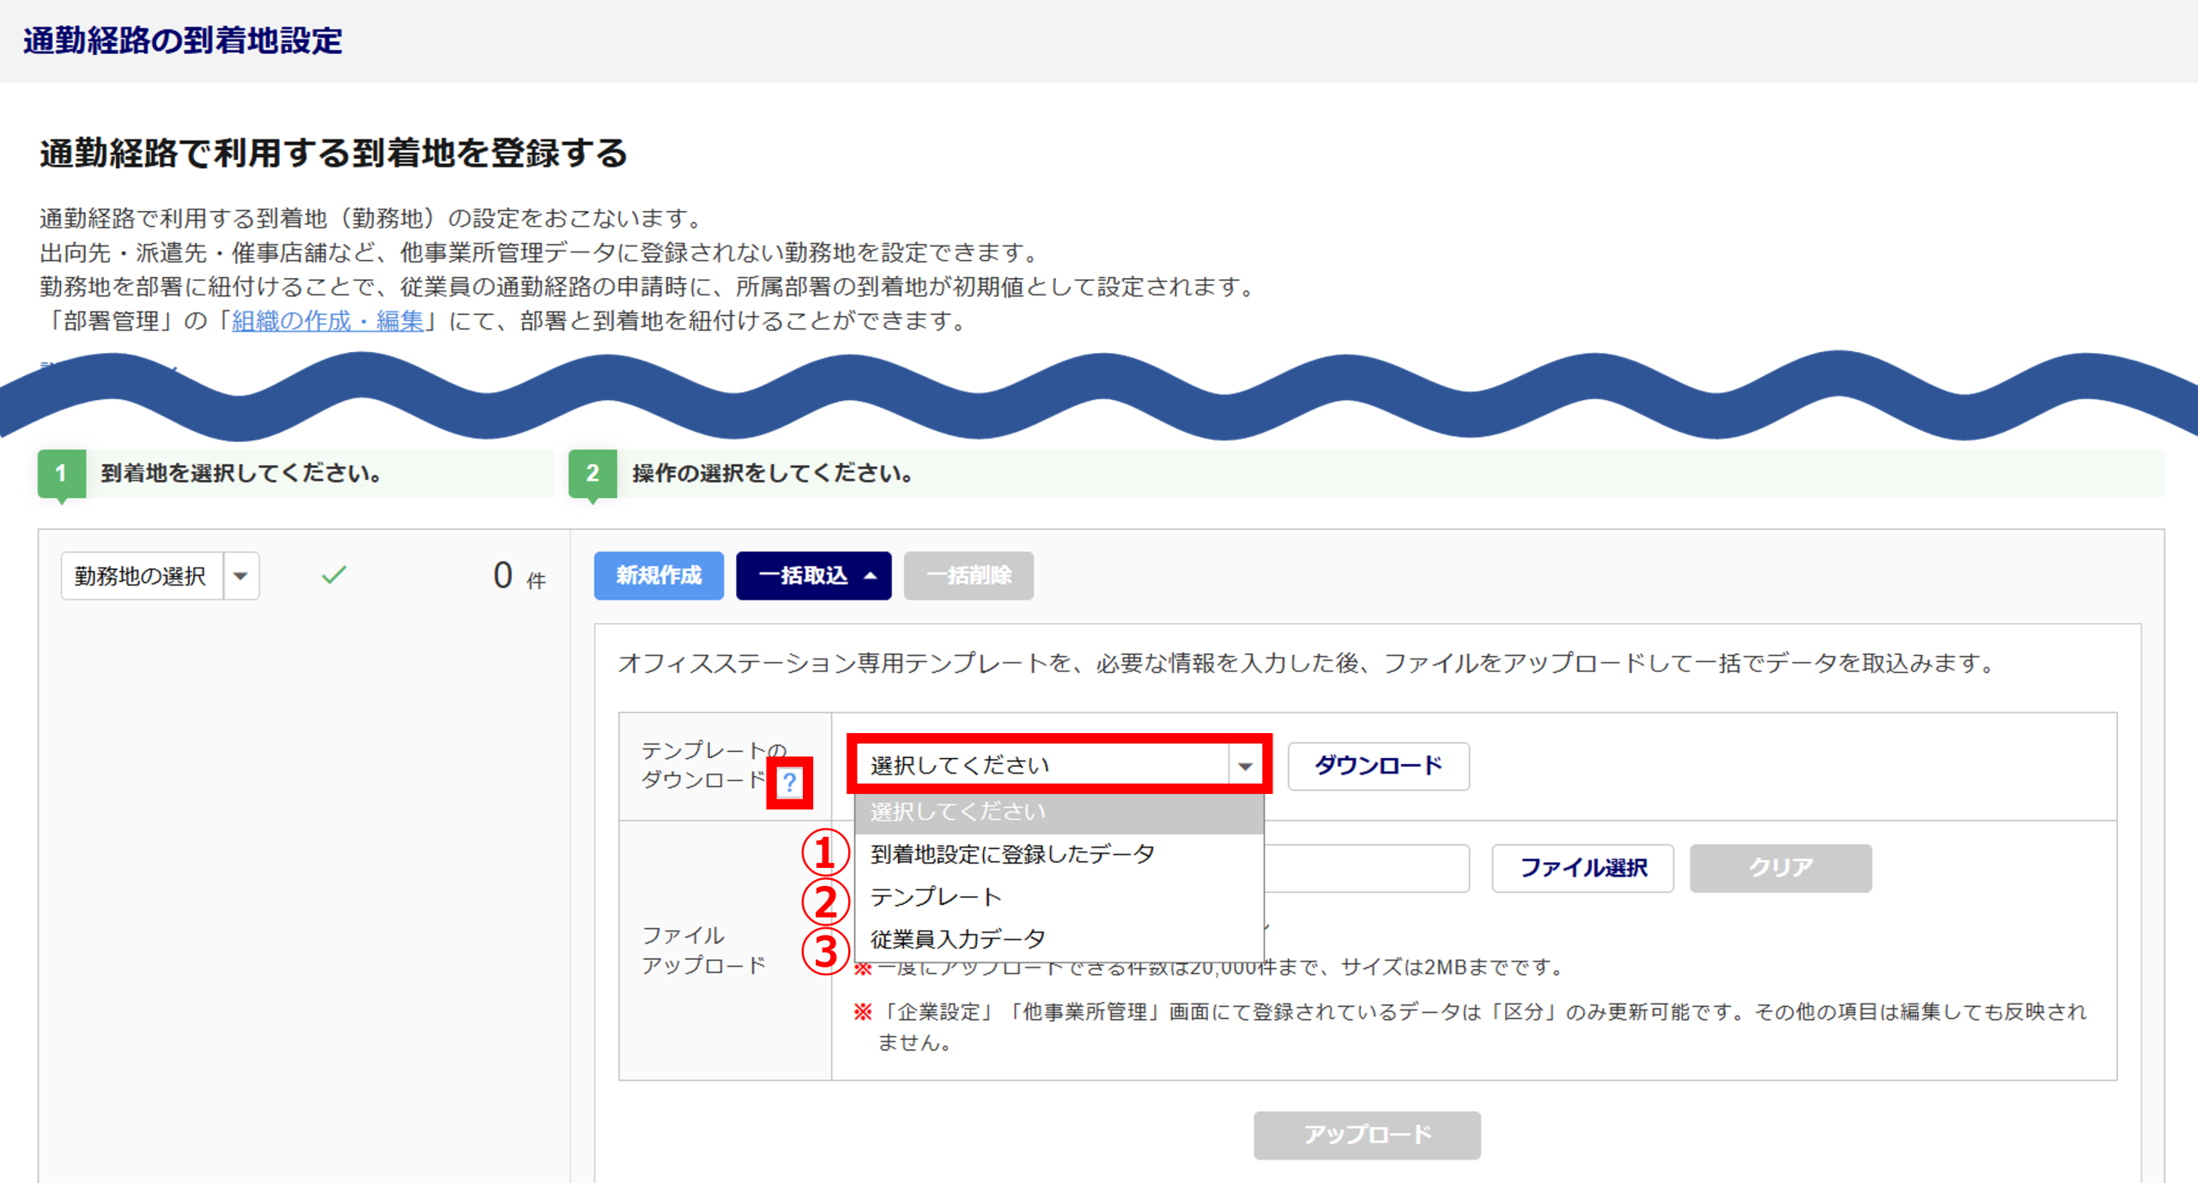
Task: Click the 新規作成 button
Action: (659, 575)
